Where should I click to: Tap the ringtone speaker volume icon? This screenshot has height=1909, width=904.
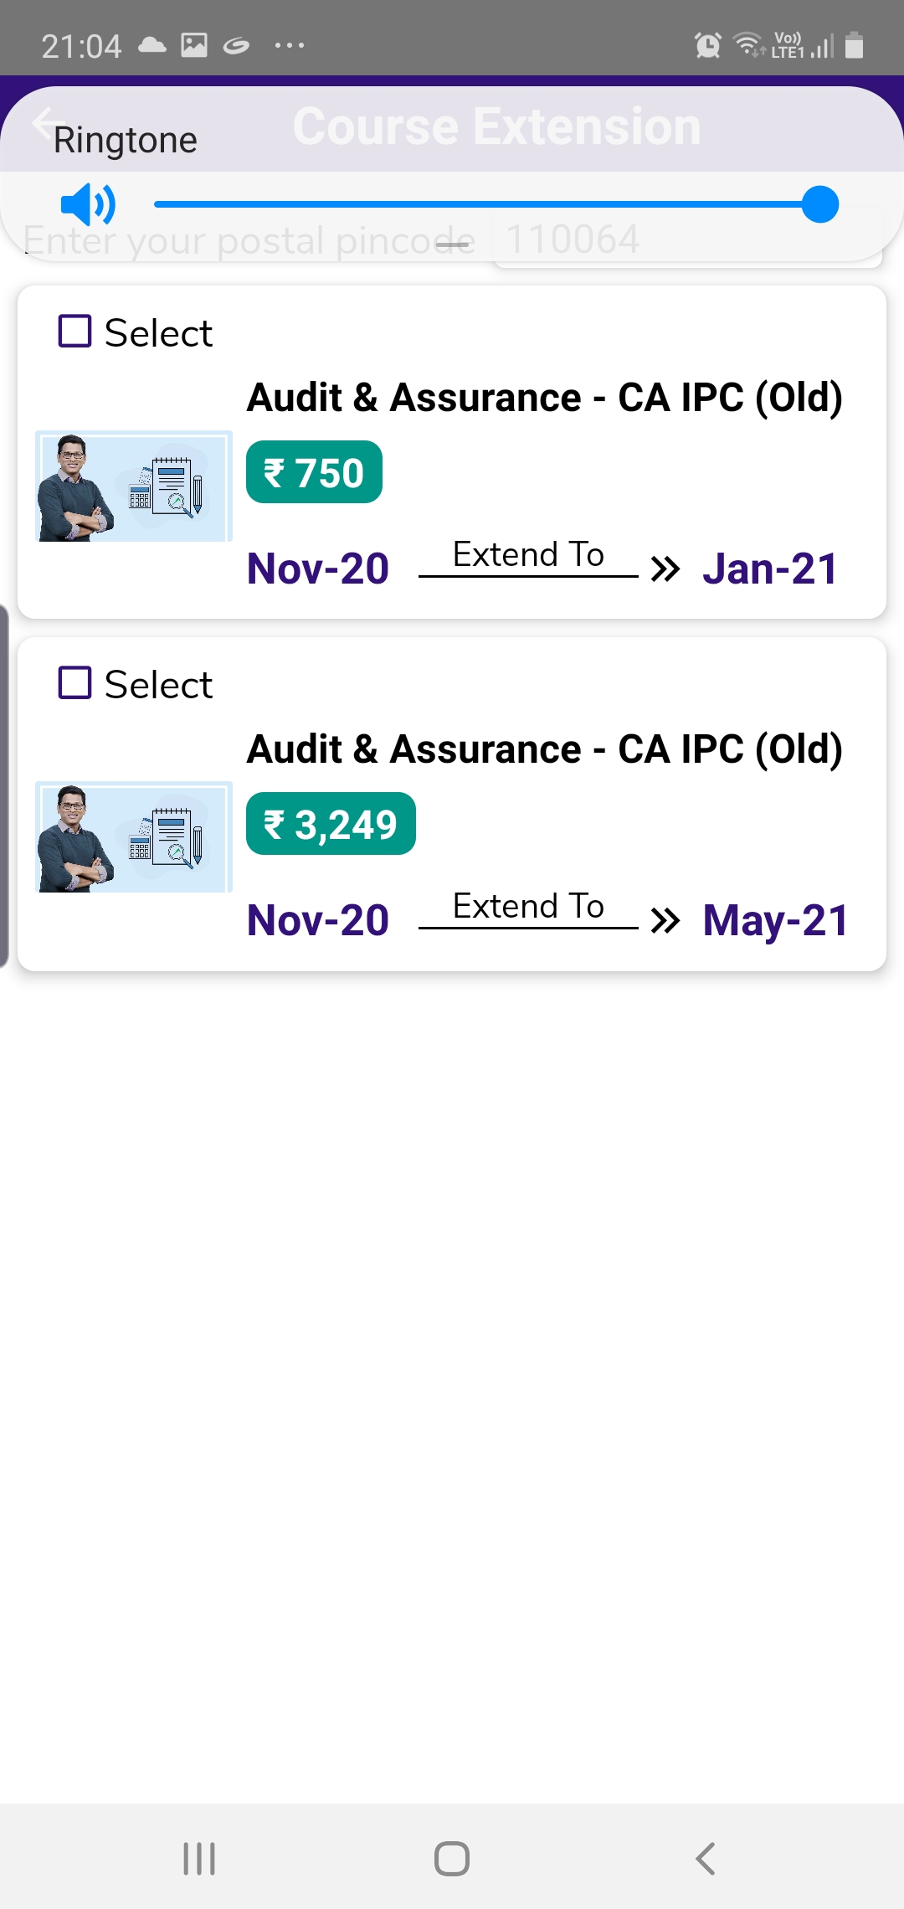click(88, 204)
